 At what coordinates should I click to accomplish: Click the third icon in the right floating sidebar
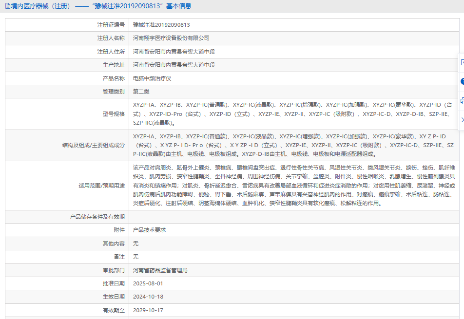point(461,100)
